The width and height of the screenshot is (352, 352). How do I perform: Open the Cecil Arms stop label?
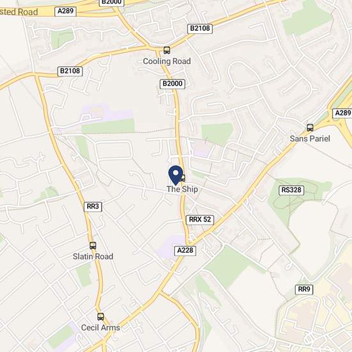pos(100,328)
